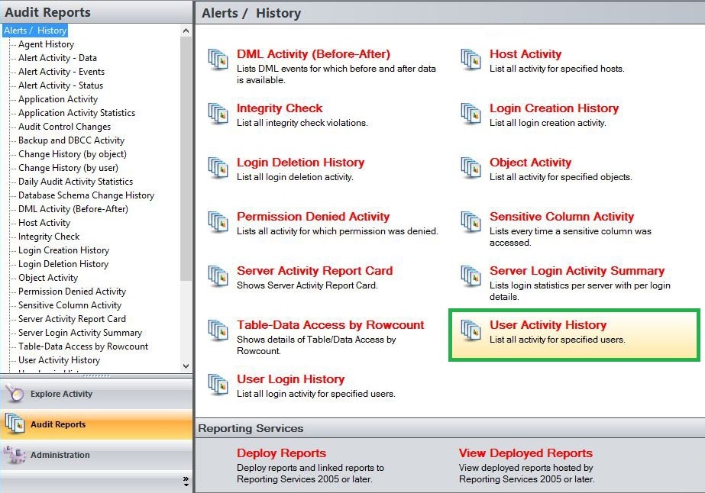Click the tree vertical scrollbar thumb
The width and height of the screenshot is (705, 493).
coord(186,159)
